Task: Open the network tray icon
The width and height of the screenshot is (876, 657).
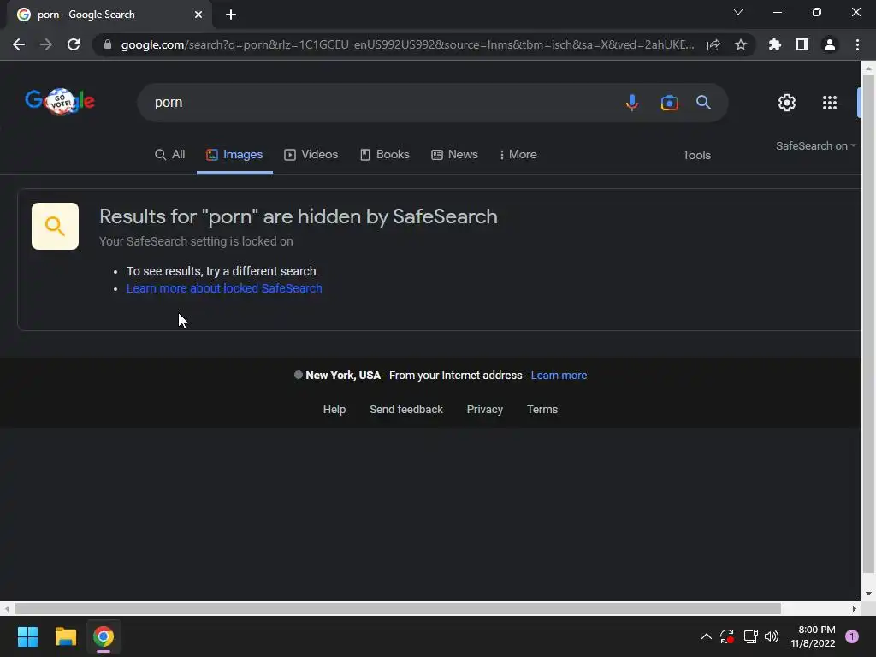Action: point(750,636)
